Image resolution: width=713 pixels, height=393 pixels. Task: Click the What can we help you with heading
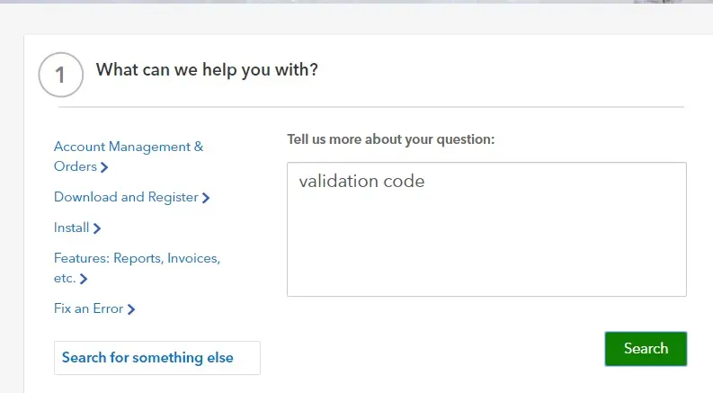[207, 69]
